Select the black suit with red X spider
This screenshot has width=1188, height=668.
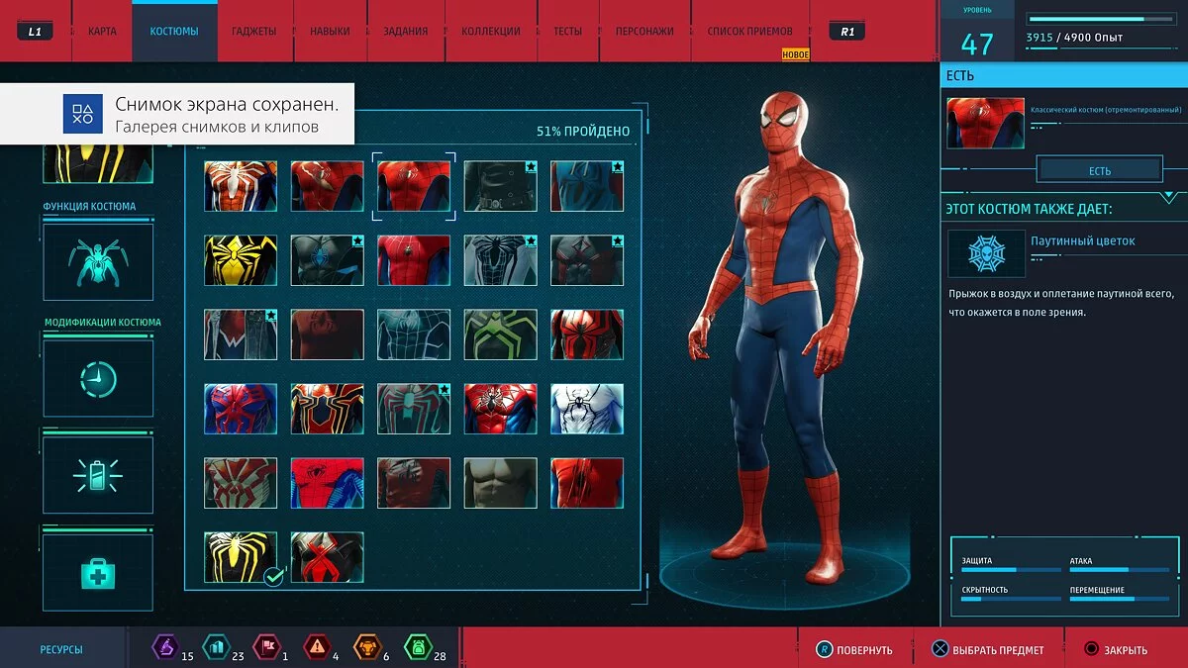coord(328,557)
